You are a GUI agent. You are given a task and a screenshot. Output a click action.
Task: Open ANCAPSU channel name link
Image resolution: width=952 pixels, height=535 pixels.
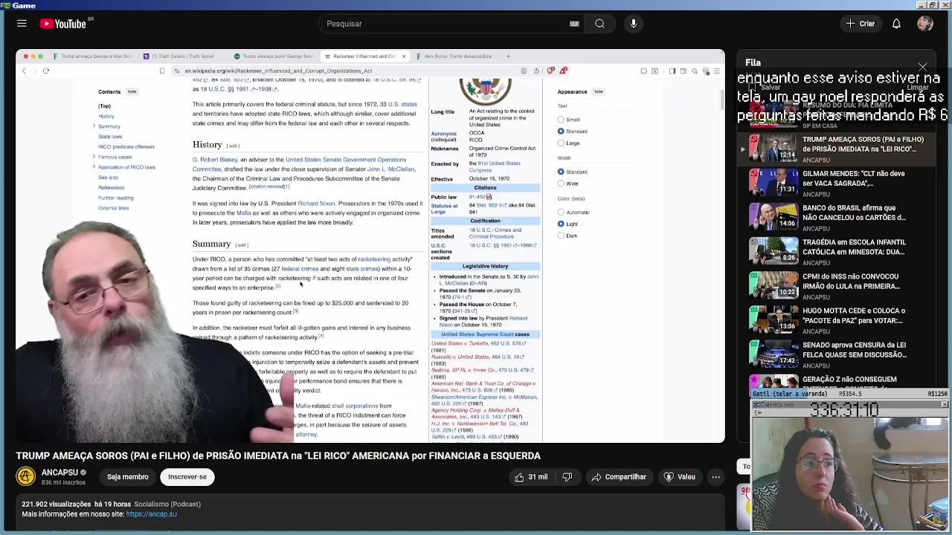tap(59, 473)
